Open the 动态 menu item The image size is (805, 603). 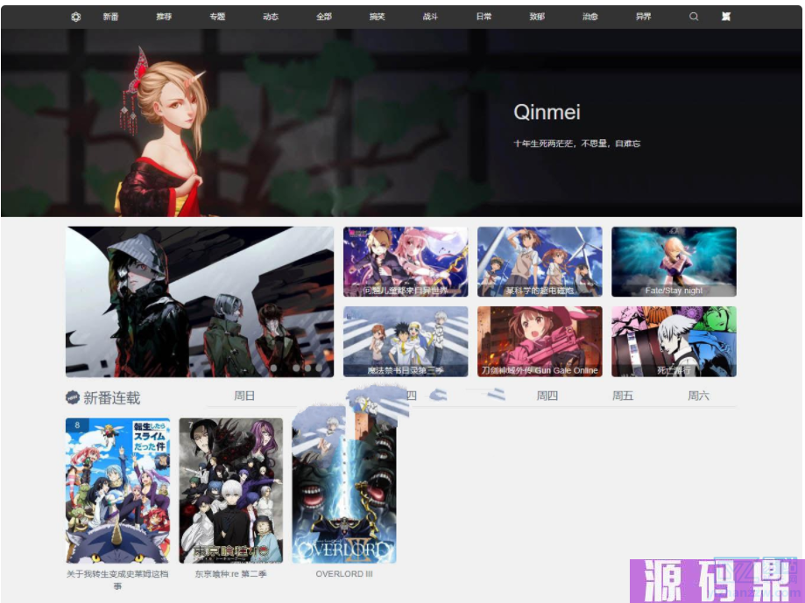point(271,17)
